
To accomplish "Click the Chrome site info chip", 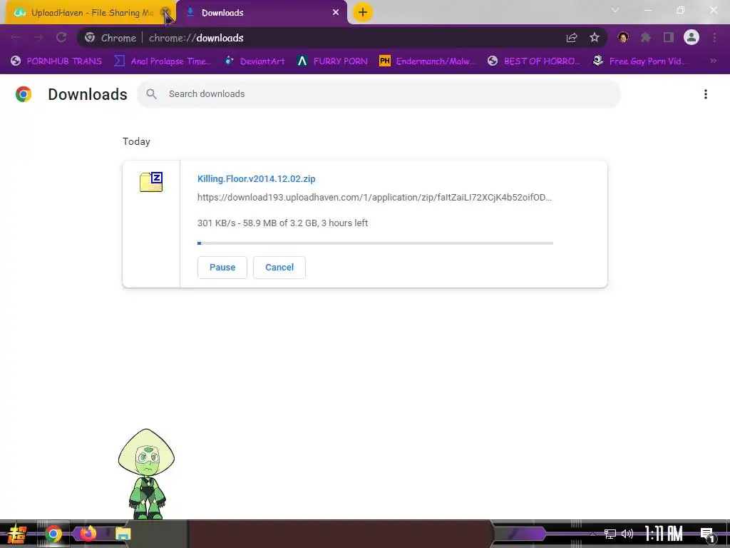I will click(111, 38).
